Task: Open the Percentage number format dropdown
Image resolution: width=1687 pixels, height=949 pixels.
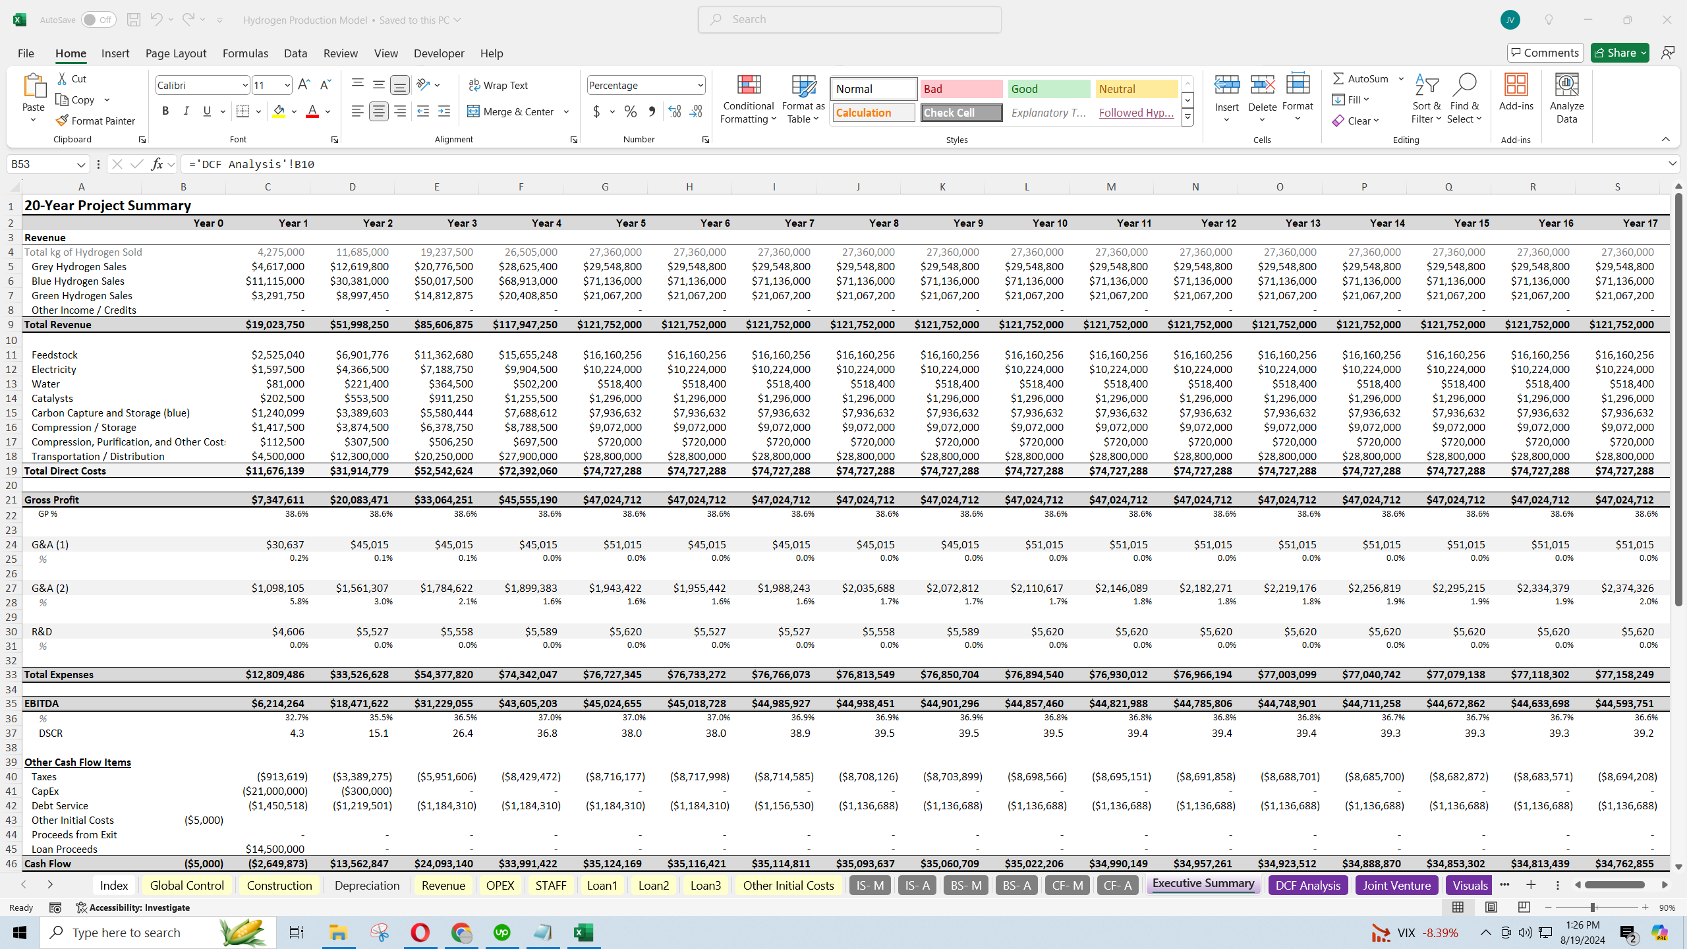Action: coord(700,85)
